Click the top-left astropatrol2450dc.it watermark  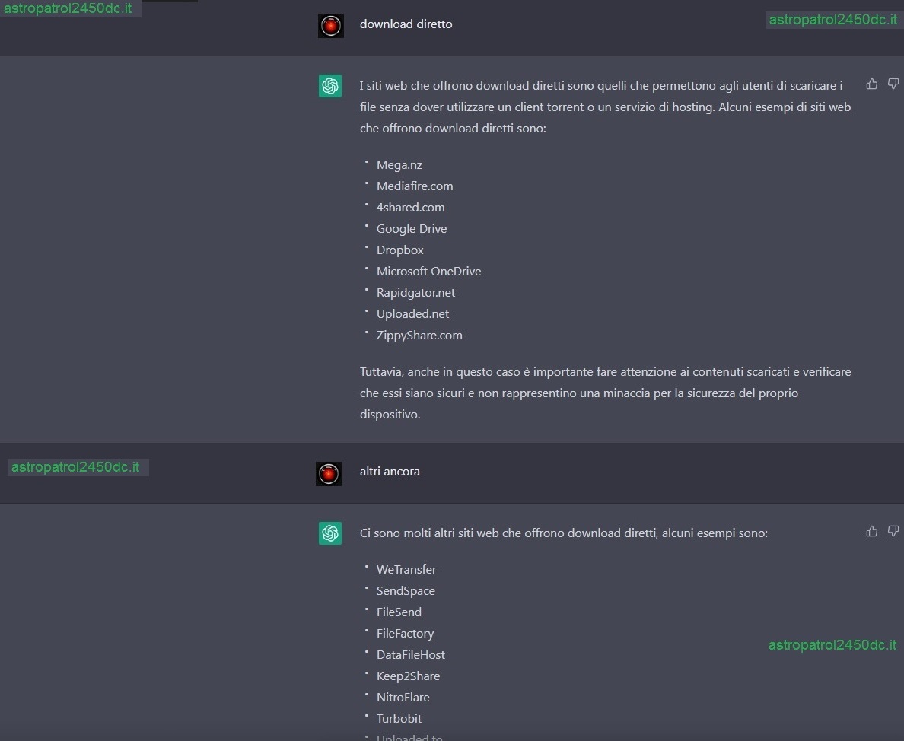click(x=68, y=8)
